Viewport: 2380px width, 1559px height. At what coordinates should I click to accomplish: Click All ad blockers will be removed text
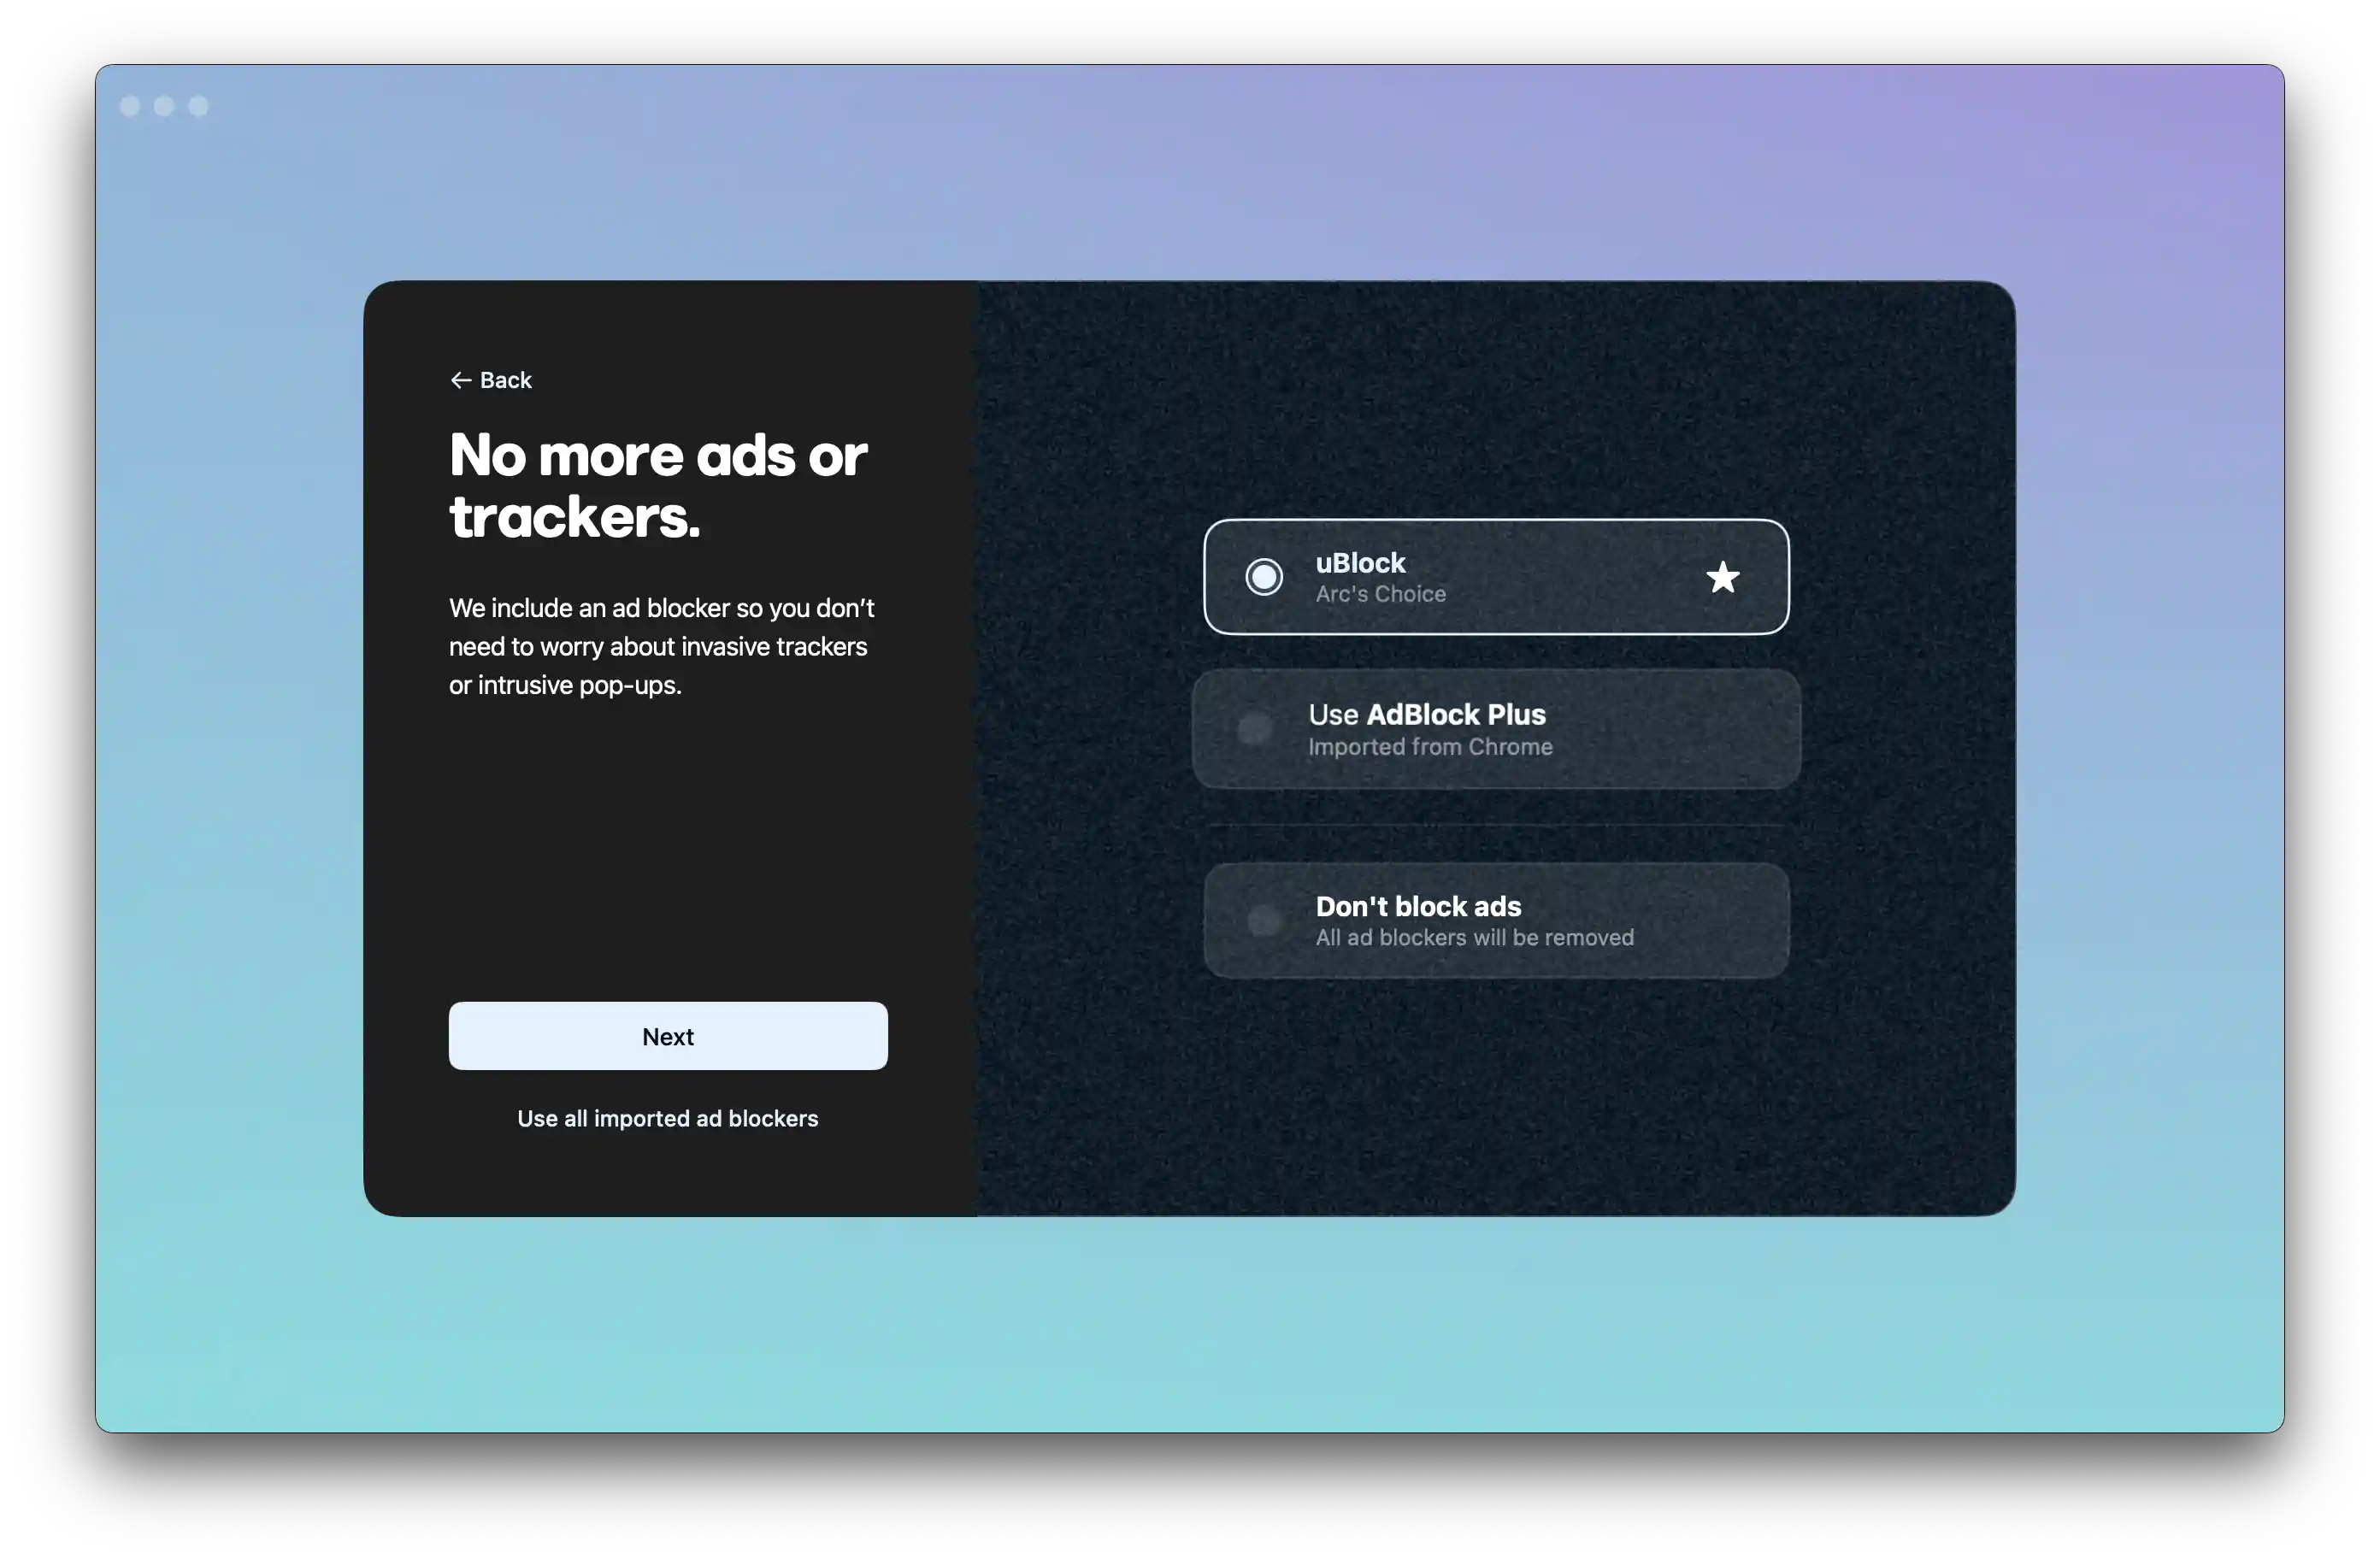point(1474,938)
